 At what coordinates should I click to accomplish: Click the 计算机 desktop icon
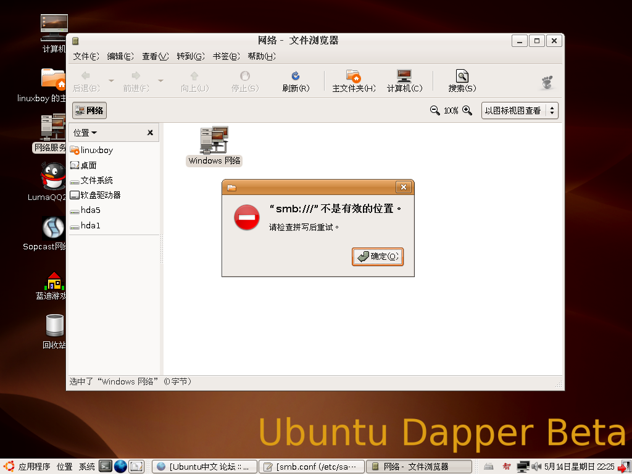point(54,27)
